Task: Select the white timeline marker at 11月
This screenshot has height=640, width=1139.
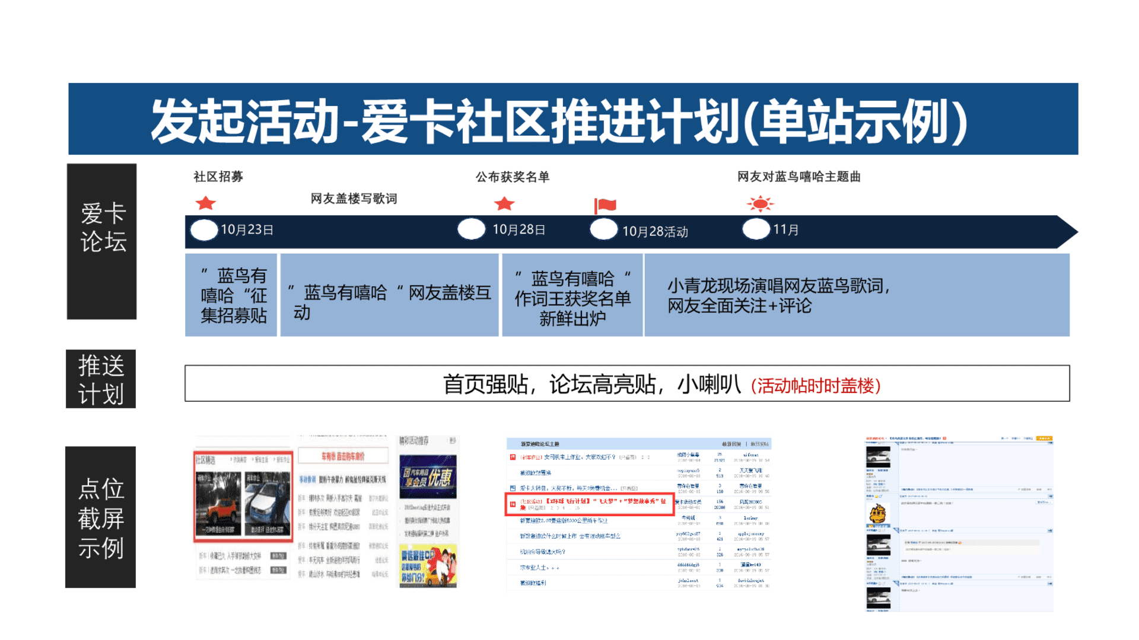Action: pos(756,229)
